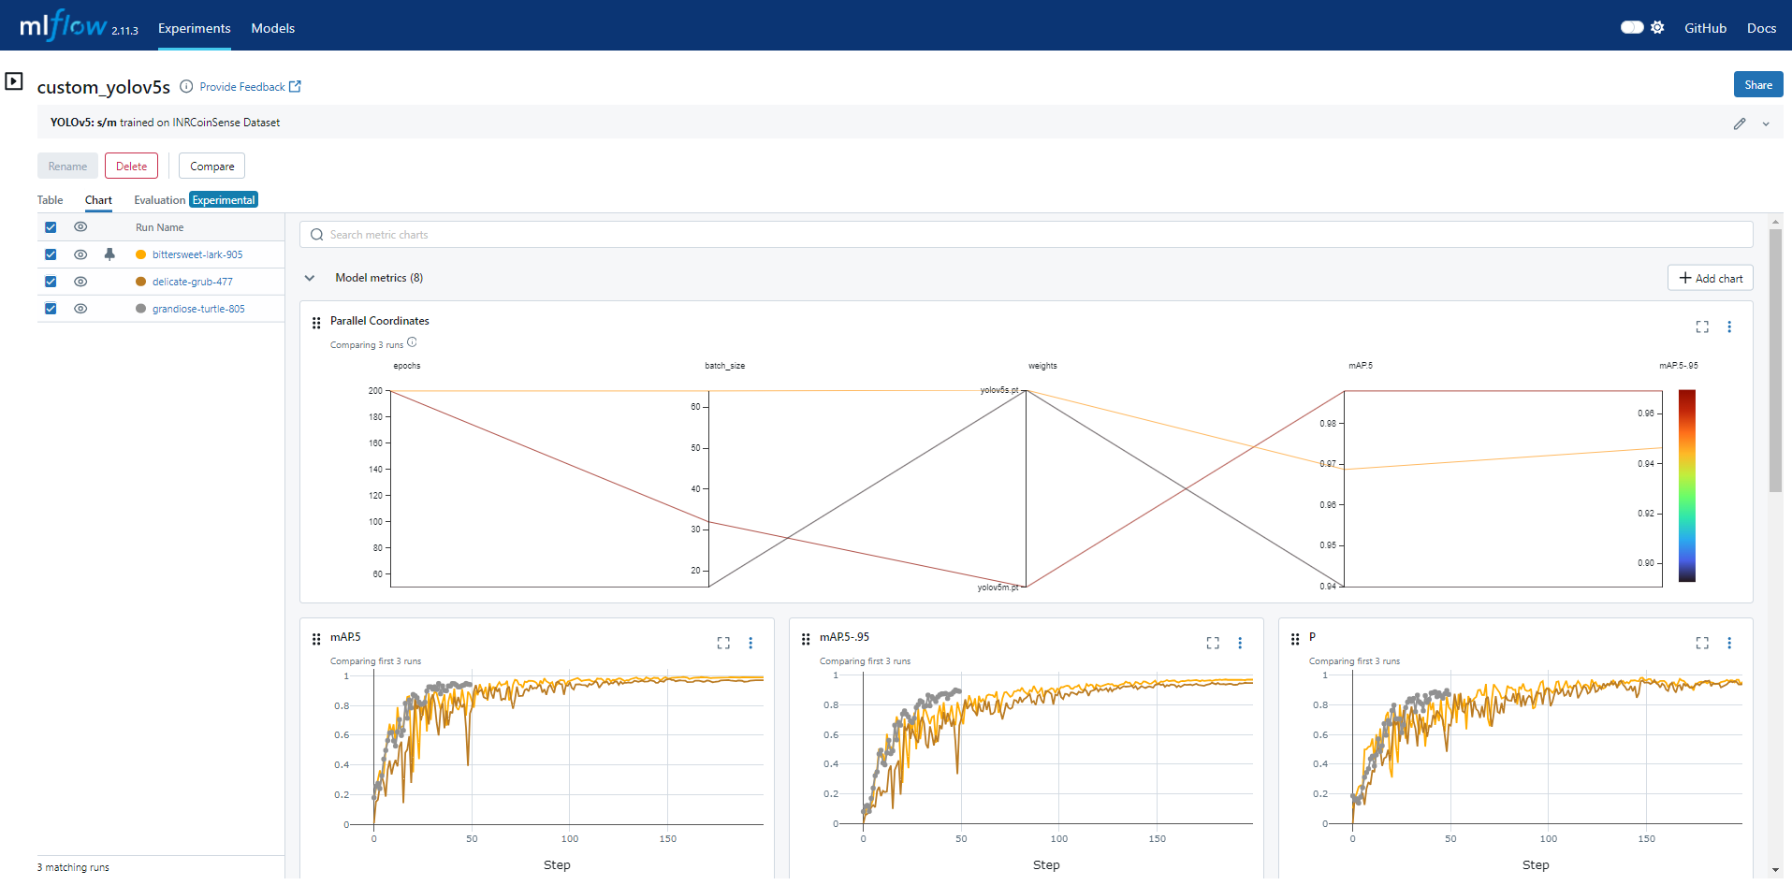Expand Parallel Coordinates chart to fullscreen

(1702, 326)
